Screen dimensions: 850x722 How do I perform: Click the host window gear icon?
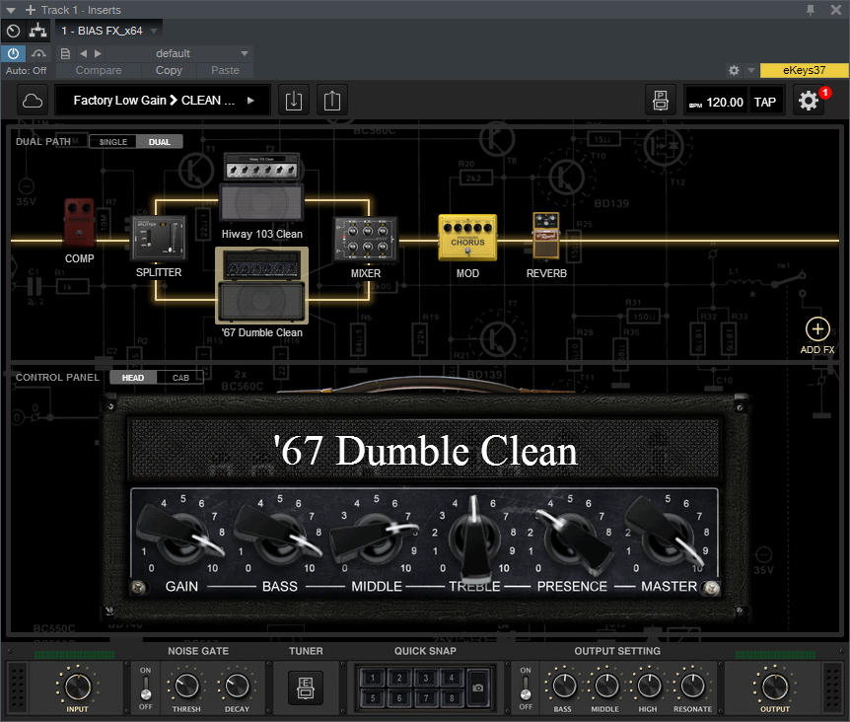coord(734,70)
